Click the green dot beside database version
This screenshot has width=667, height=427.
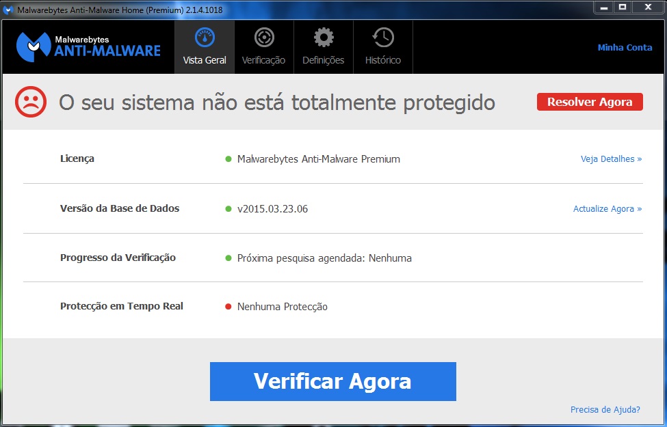(x=228, y=208)
